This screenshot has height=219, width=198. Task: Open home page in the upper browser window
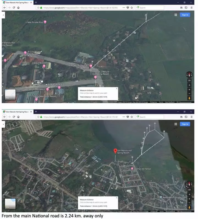18,7
